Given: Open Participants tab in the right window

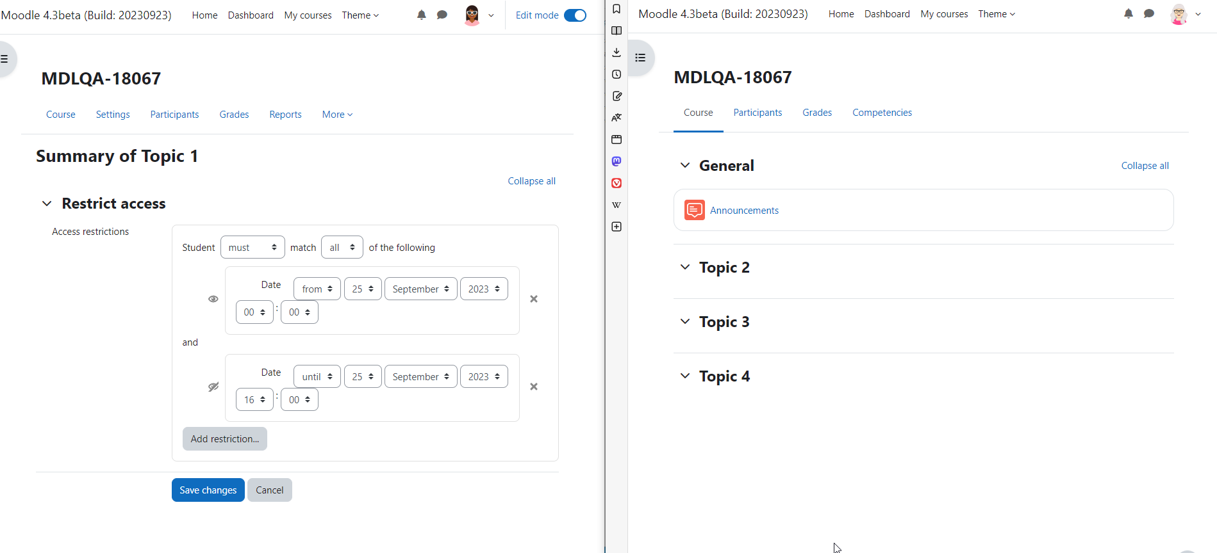Looking at the screenshot, I should click(x=758, y=113).
